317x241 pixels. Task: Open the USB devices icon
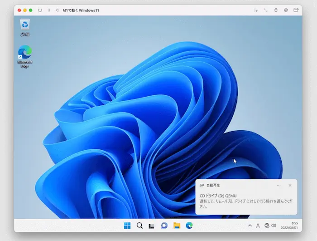pos(276,10)
